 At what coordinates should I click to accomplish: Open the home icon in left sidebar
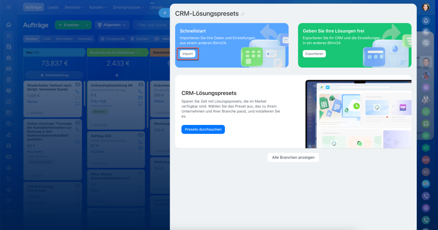9,25
